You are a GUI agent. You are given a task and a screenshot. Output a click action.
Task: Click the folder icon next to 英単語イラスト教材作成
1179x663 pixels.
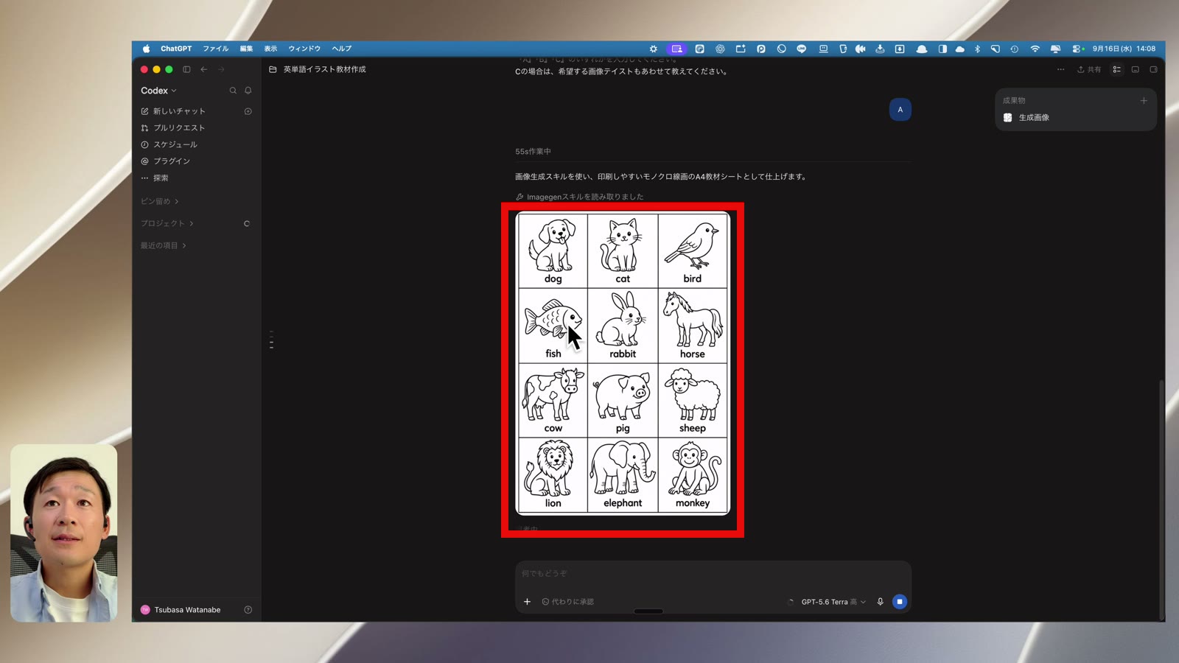(x=273, y=69)
